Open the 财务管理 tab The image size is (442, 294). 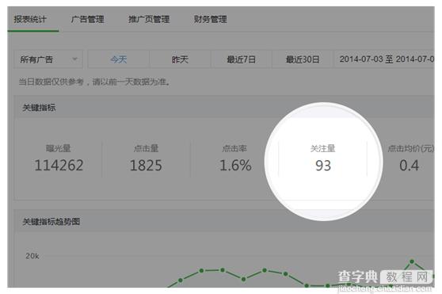pos(210,20)
